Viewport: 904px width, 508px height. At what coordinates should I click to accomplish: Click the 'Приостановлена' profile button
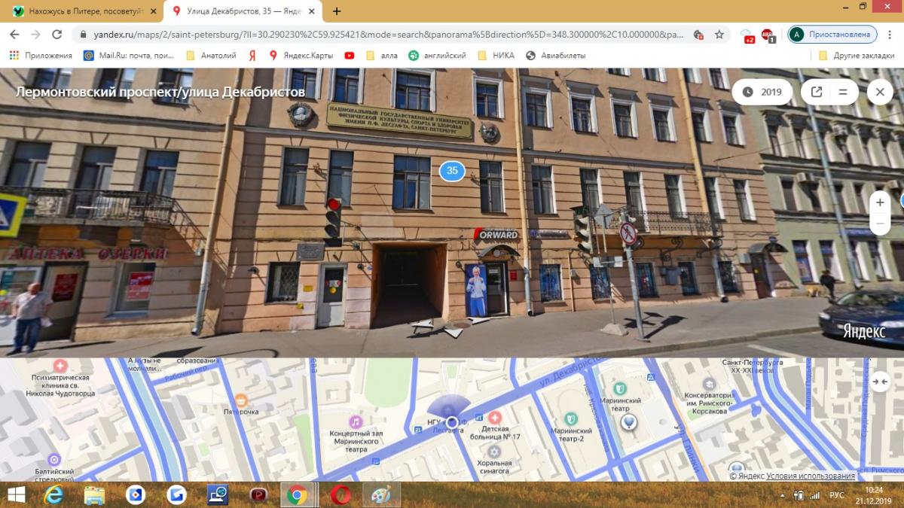point(833,35)
